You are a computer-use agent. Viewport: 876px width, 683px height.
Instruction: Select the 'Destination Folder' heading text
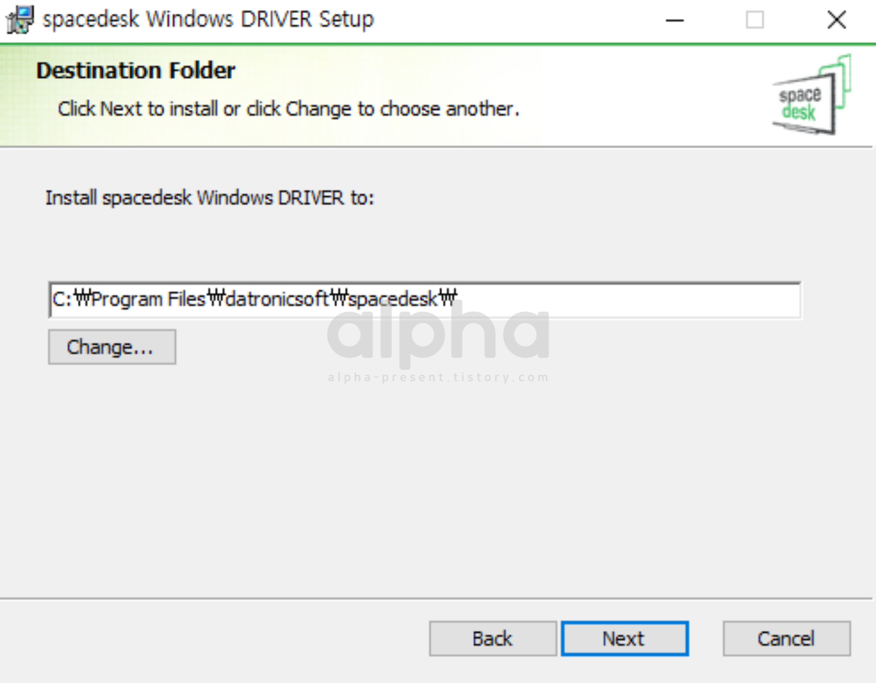click(x=136, y=70)
